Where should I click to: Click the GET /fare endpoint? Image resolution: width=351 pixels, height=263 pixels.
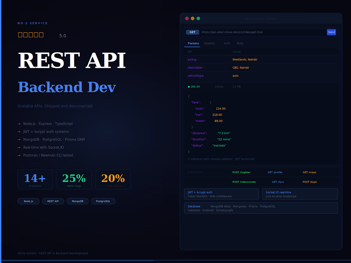pyautogui.click(x=278, y=182)
